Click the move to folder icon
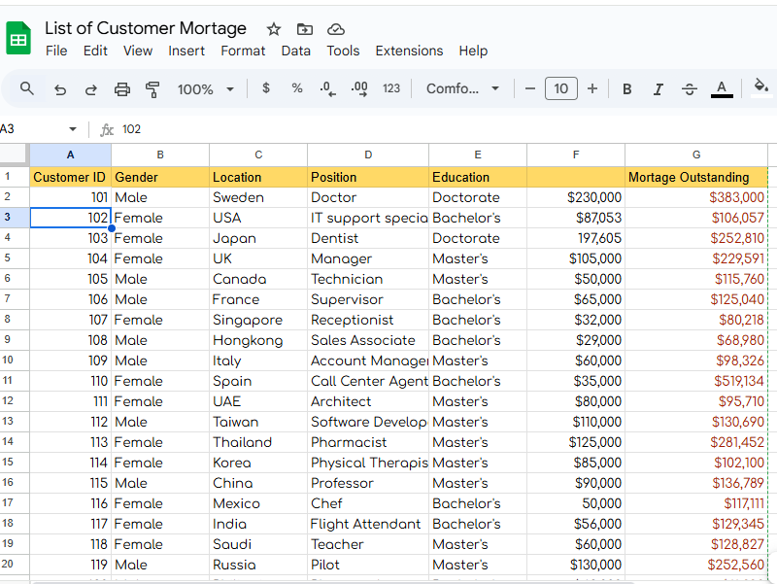The image size is (777, 584). tap(305, 29)
